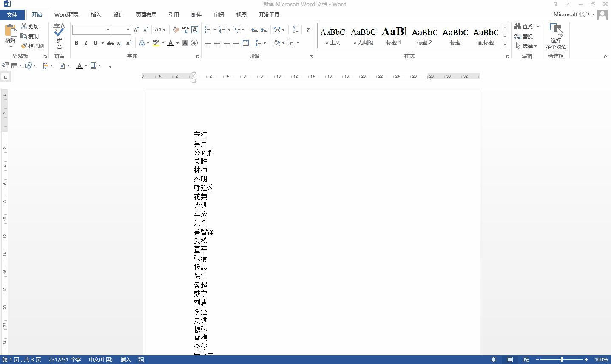This screenshot has height=364, width=611.
Task: Apply character border icon A
Action: coord(195,30)
